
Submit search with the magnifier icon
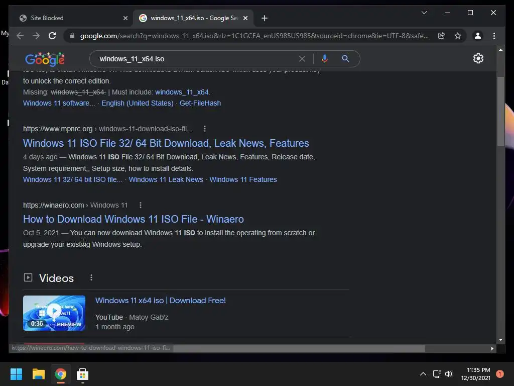click(345, 59)
